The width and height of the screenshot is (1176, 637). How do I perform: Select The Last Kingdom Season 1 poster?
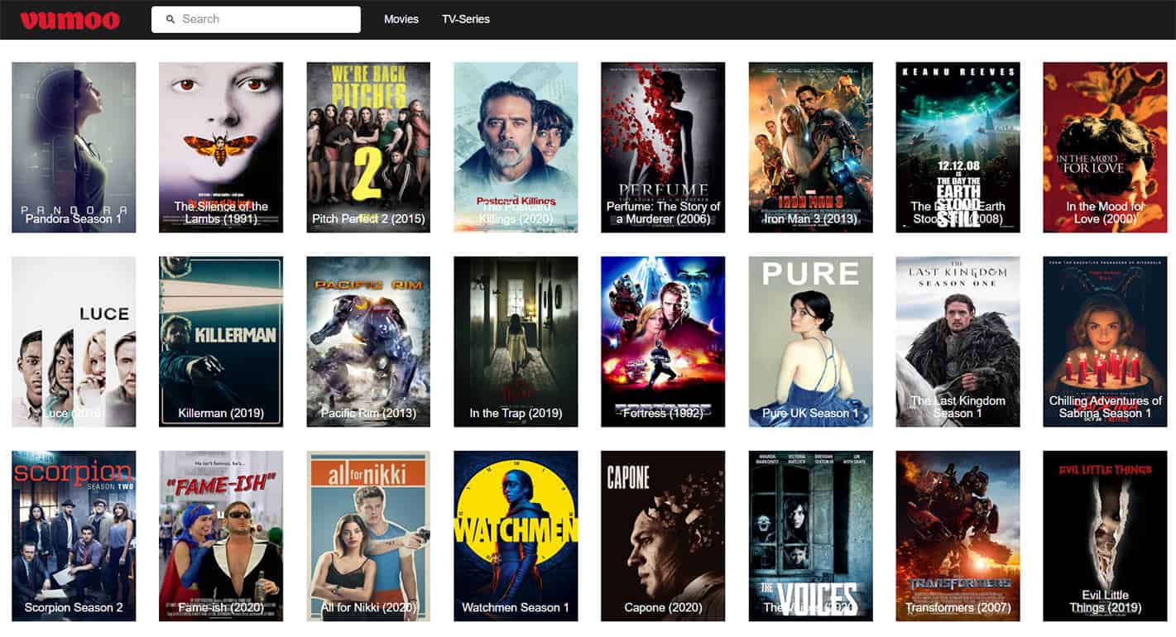(x=958, y=342)
